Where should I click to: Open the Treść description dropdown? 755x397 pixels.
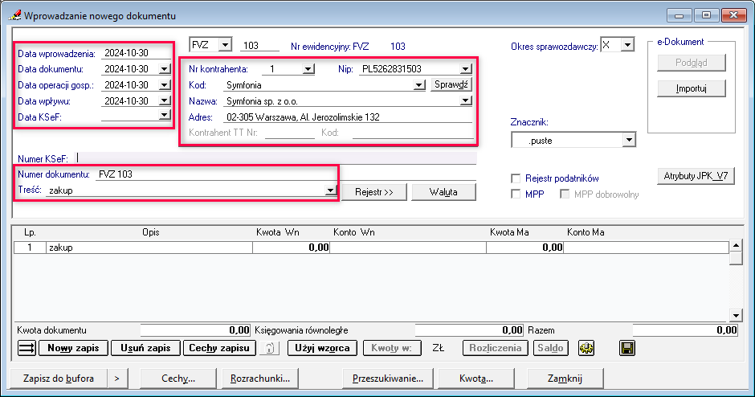click(x=329, y=190)
